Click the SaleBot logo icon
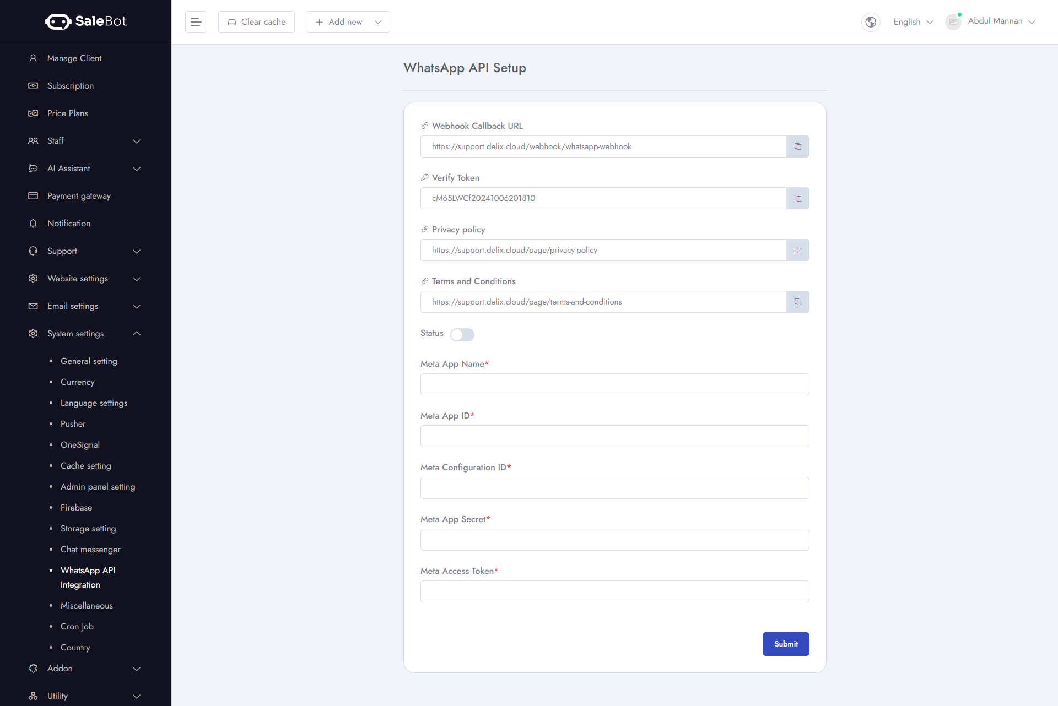Image resolution: width=1058 pixels, height=706 pixels. (x=58, y=21)
